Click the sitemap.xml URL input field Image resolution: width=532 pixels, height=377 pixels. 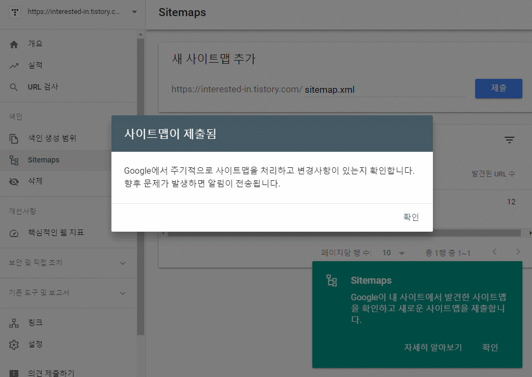[x=385, y=90]
